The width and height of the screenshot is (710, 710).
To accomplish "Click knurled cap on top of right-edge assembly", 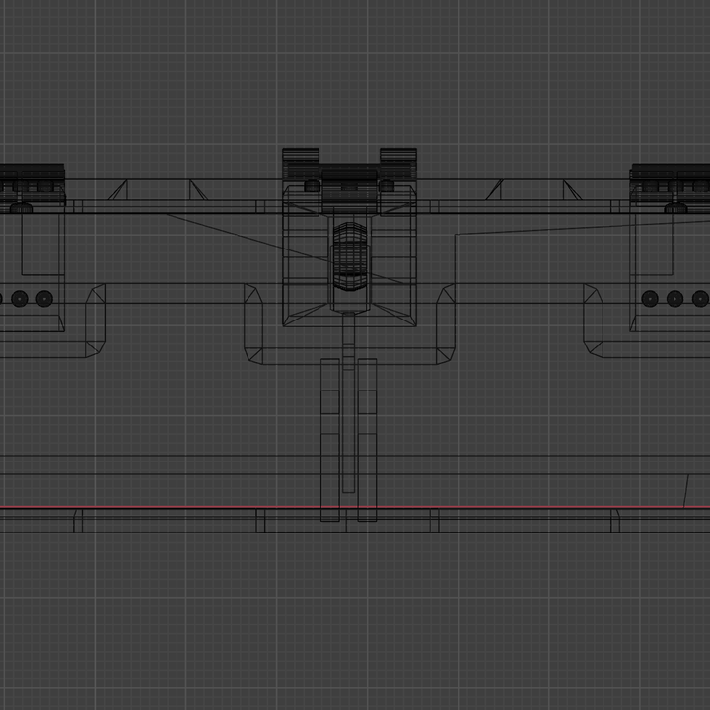I will 671,172.
